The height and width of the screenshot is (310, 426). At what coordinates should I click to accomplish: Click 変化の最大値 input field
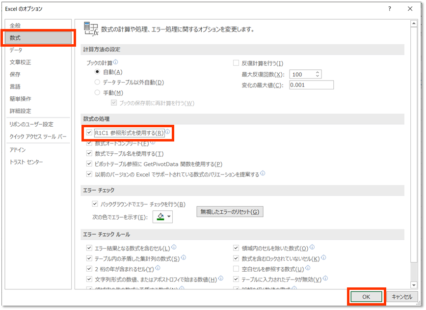(311, 85)
